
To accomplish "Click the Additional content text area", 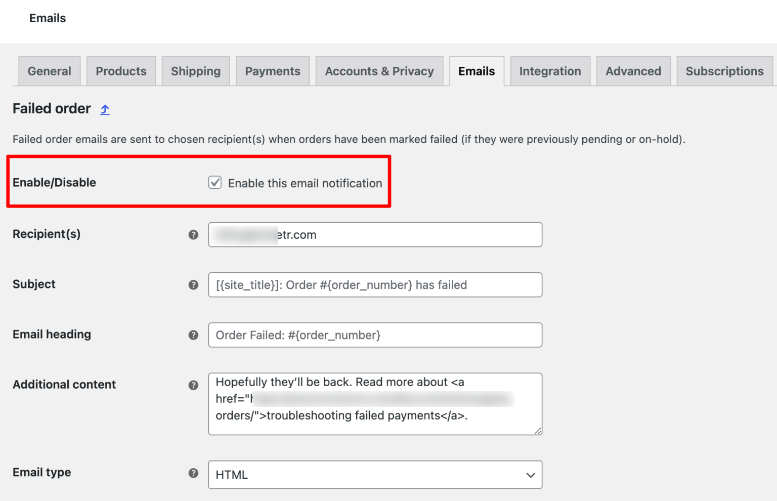I will coord(375,403).
